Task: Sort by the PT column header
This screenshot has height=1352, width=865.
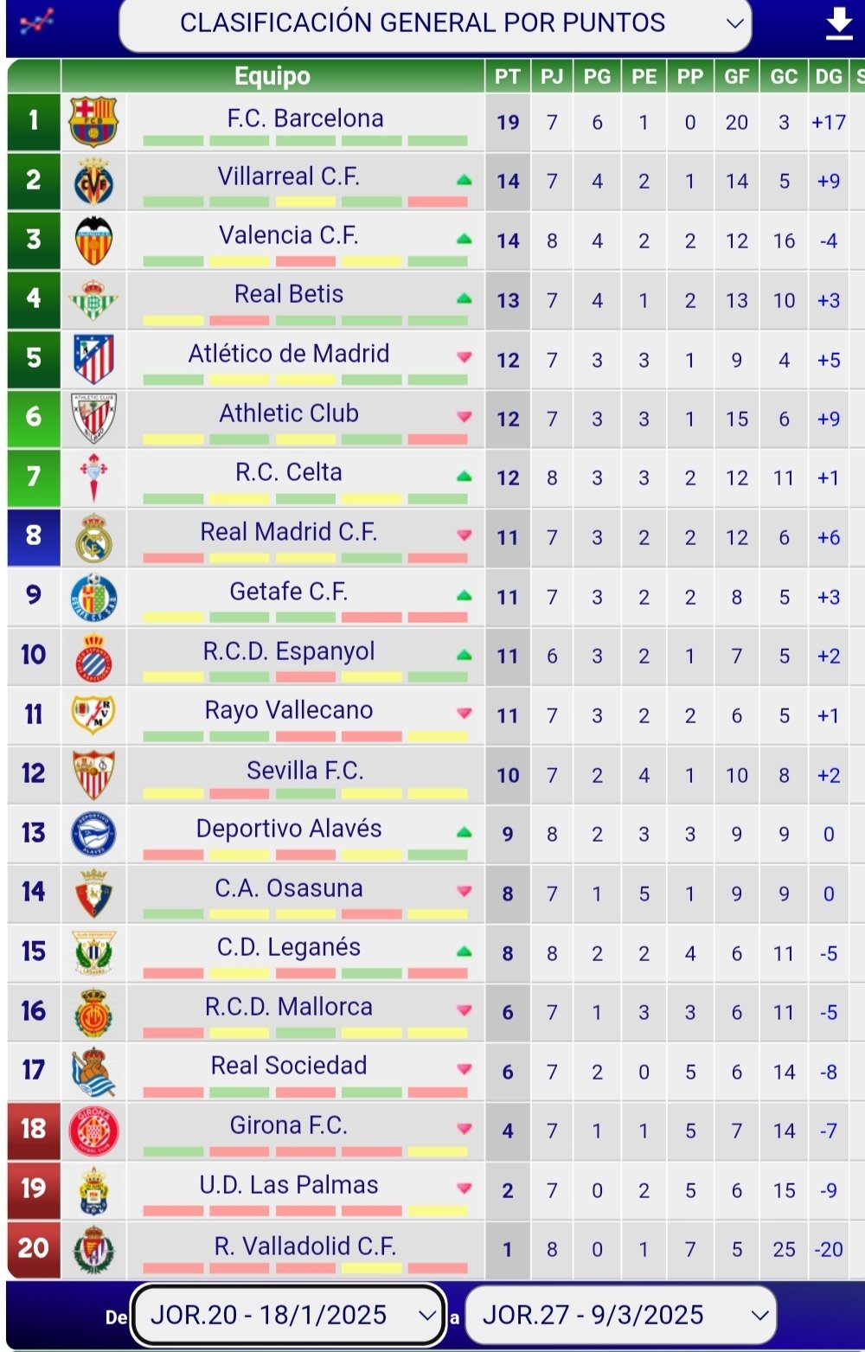Action: 507,76
